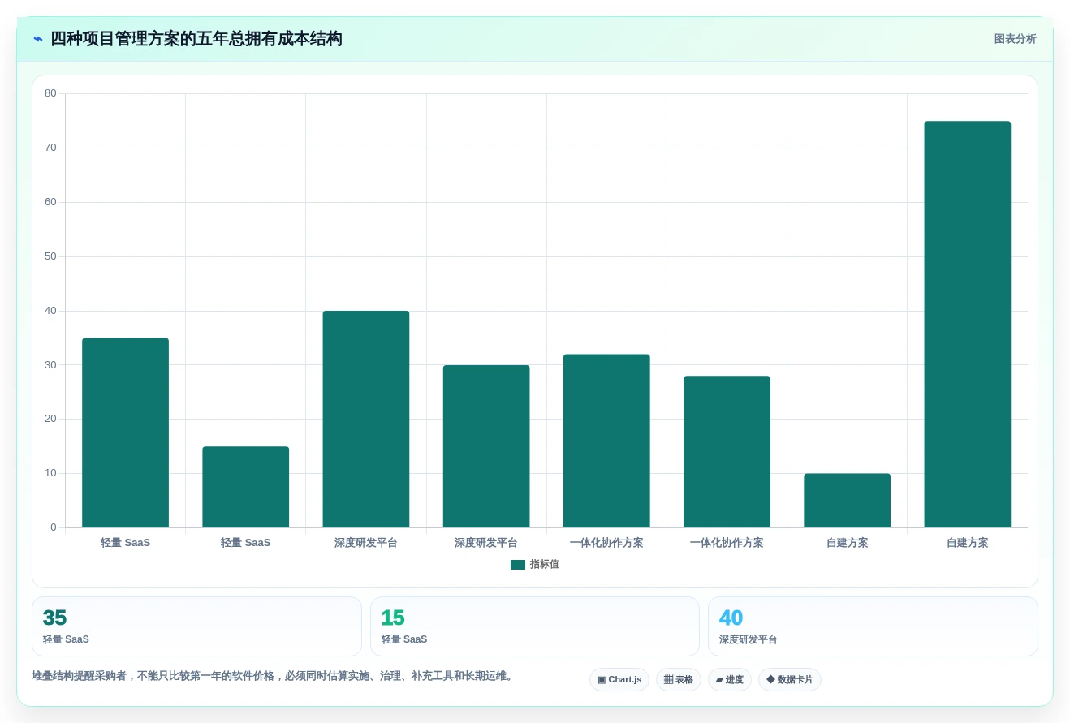Click the 进度 chip
The width and height of the screenshot is (1070, 723).
pos(730,680)
